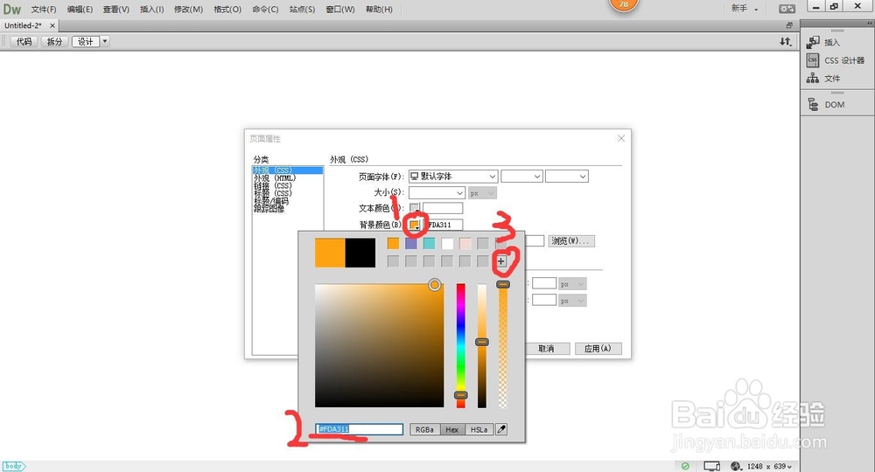Open the 1248 x 639 window size dropdown
The height and width of the screenshot is (472, 875).
pyautogui.click(x=769, y=466)
